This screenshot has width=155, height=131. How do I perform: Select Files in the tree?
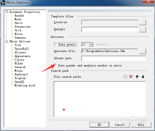coord(19,63)
